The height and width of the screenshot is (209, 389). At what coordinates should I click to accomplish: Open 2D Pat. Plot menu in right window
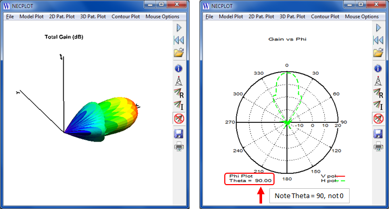pyautogui.click(x=262, y=17)
